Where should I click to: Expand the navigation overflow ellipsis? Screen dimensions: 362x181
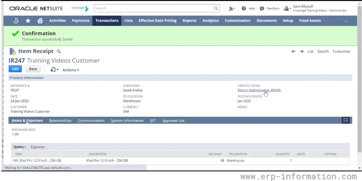click(346, 21)
